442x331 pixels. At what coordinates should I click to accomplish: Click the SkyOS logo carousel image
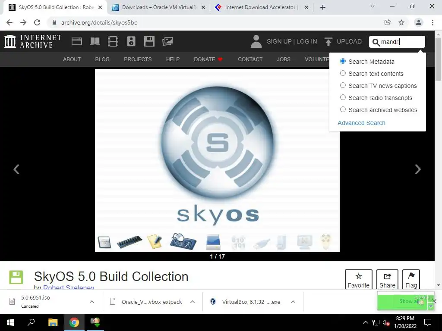pos(218,160)
